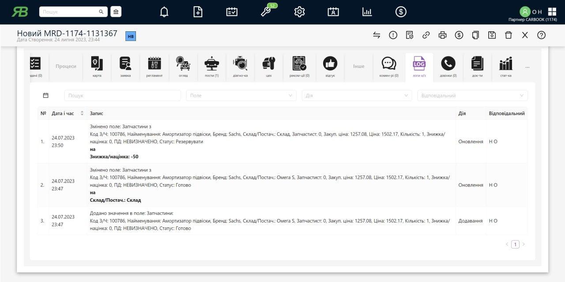The width and height of the screenshot is (565, 282).
Task: Click the wrench icon with the 52 badge
Action: [266, 12]
